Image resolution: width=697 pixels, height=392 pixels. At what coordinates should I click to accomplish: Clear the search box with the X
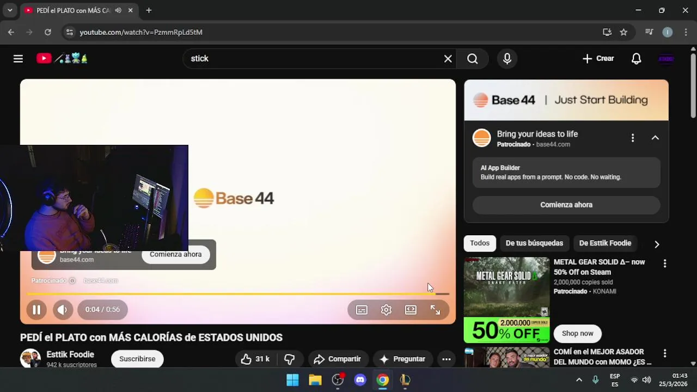(x=448, y=59)
